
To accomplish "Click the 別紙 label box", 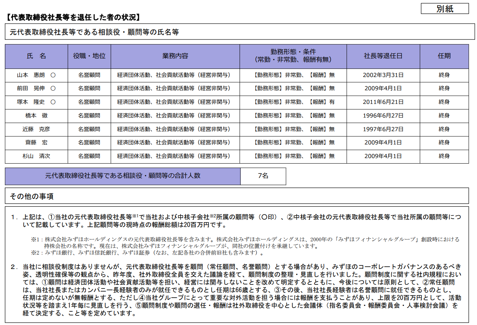I will click(445, 9).
